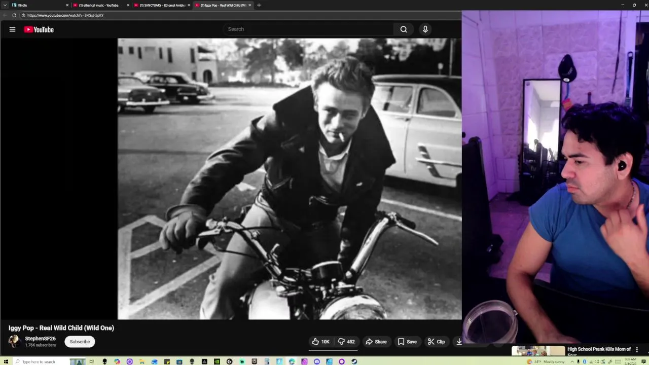This screenshot has height=365, width=649.
Task: Go back using the browser back arrow
Action: click(5, 15)
